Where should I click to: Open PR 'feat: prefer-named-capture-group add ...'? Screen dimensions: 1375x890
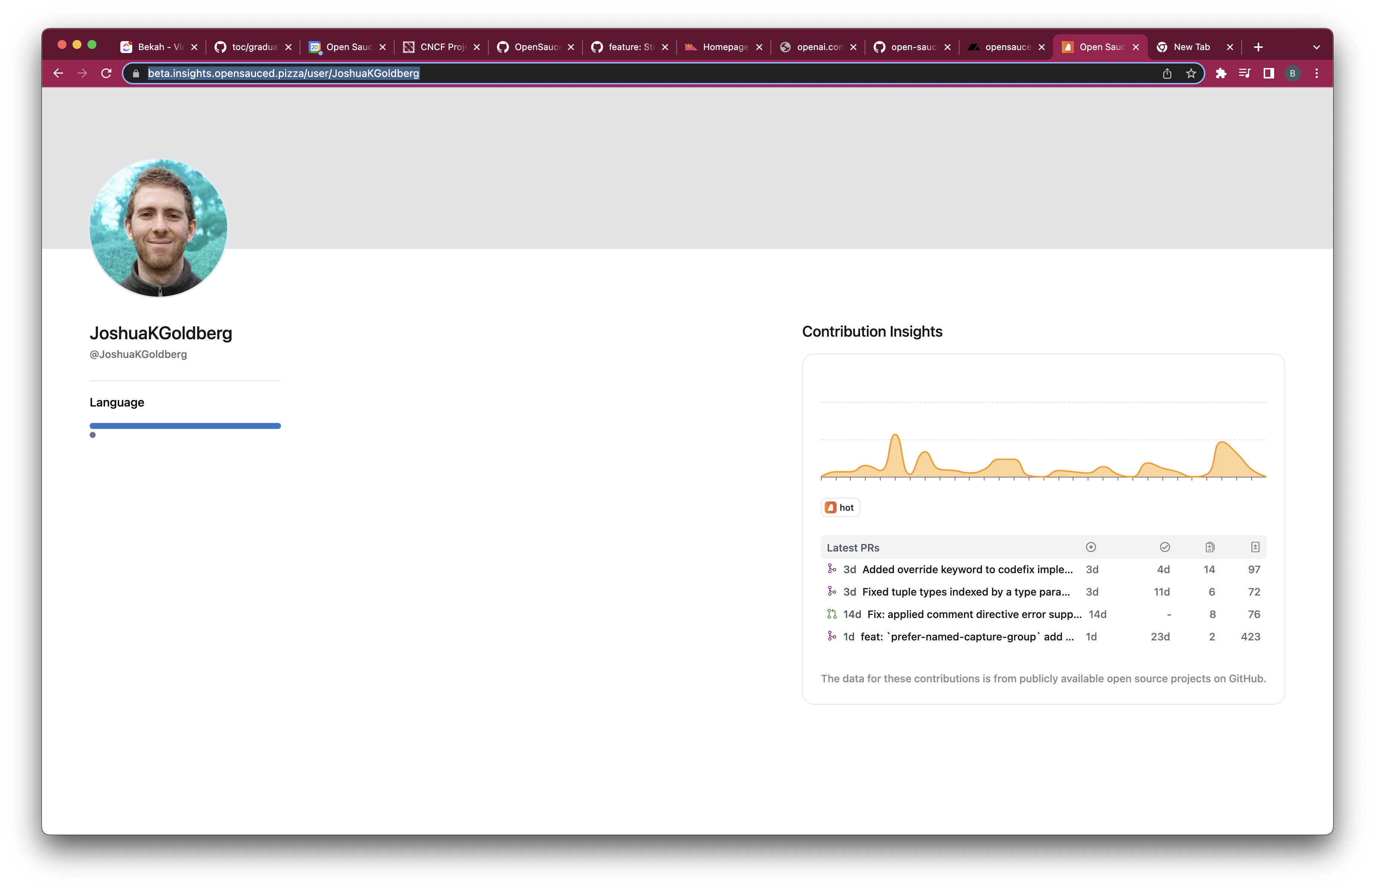click(967, 636)
